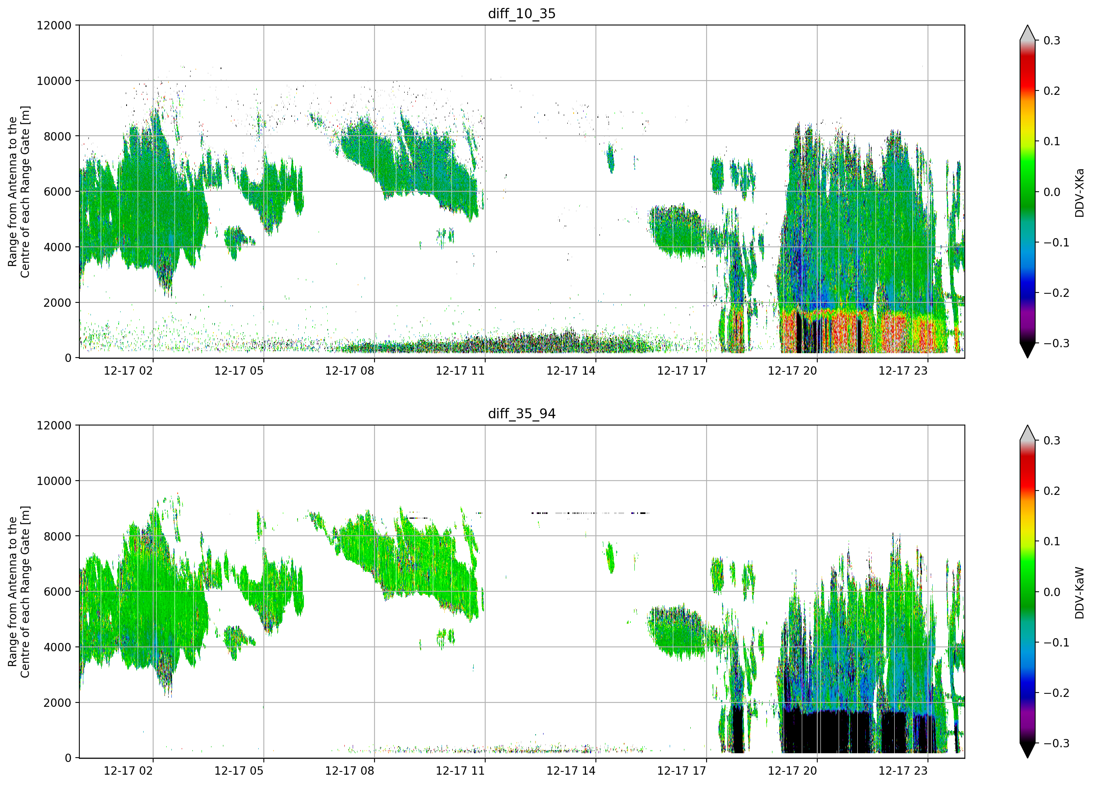Click the 12-17 08 tick label under diff_10_35
The height and width of the screenshot is (785, 1093).
350,371
